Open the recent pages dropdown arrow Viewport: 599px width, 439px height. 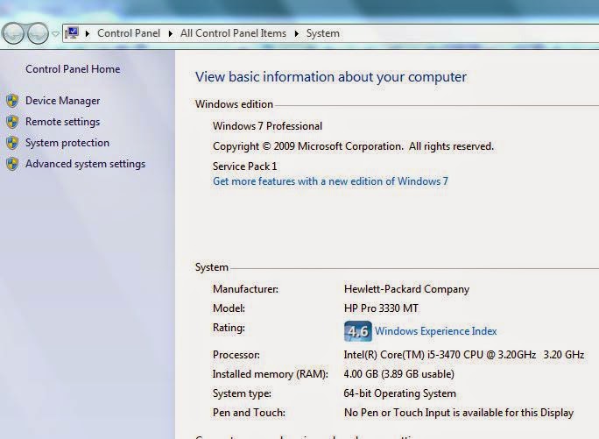click(55, 34)
